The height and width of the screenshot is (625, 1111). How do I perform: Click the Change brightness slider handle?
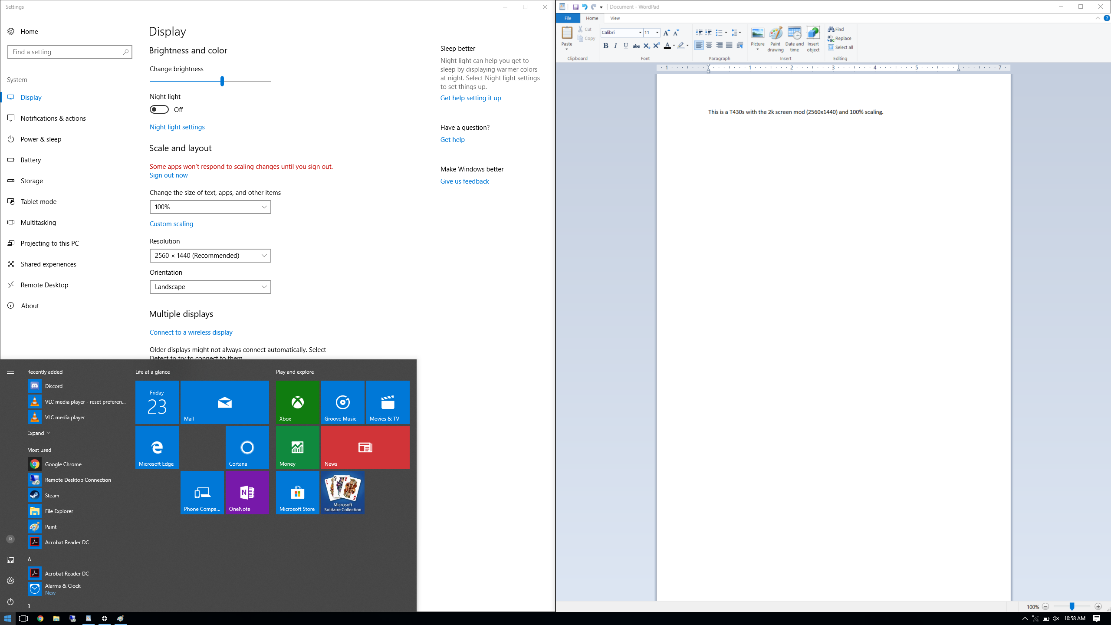coord(222,81)
